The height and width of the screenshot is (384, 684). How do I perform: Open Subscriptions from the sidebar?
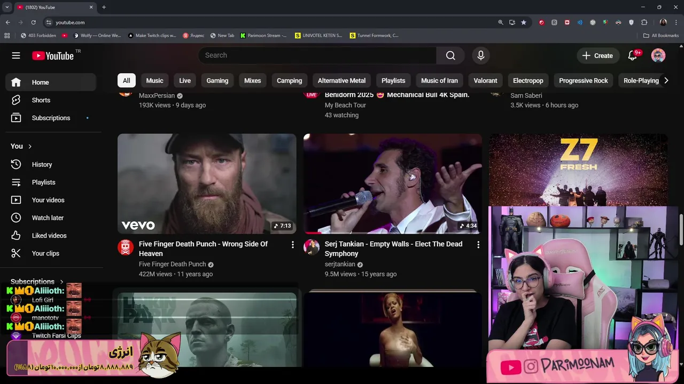51,118
